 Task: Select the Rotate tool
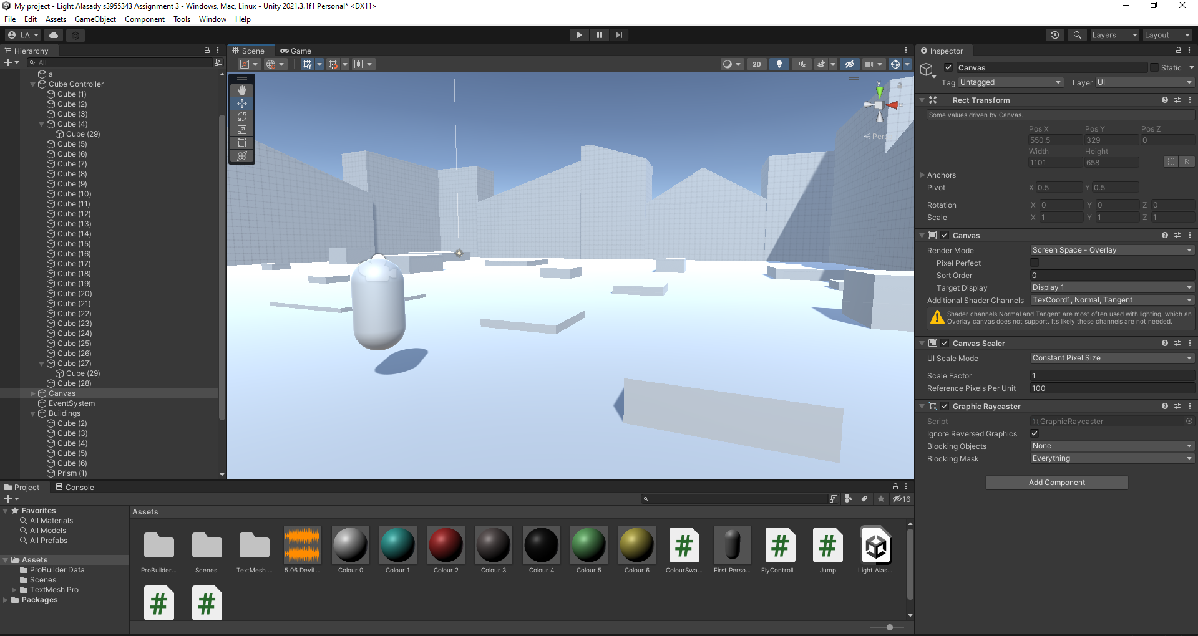click(x=242, y=117)
